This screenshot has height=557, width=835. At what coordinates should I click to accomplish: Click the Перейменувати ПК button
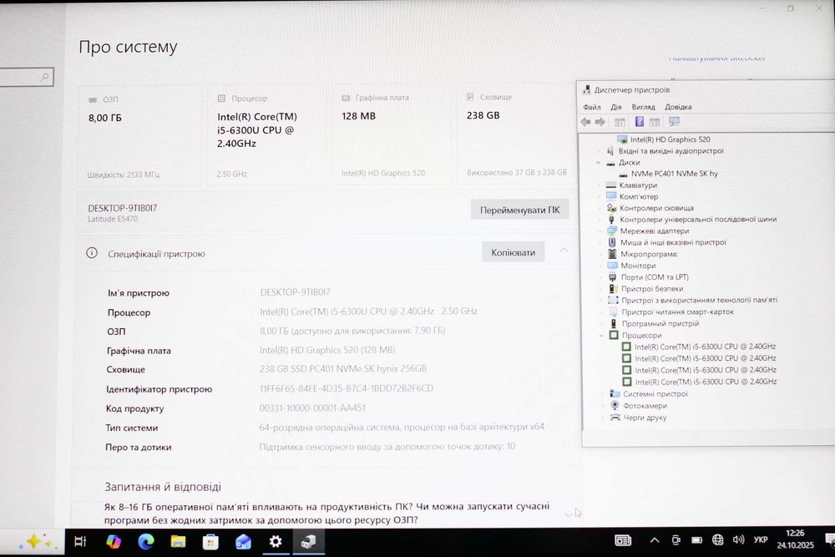[519, 210]
